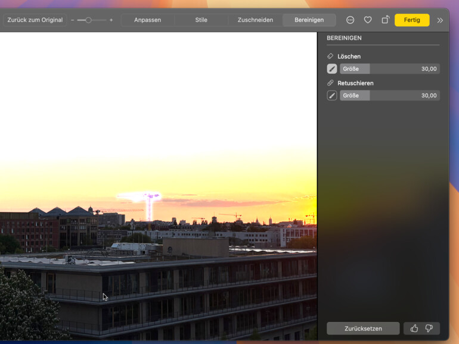Click the thumbs down feedback icon
Image resolution: width=459 pixels, height=344 pixels.
(430, 329)
